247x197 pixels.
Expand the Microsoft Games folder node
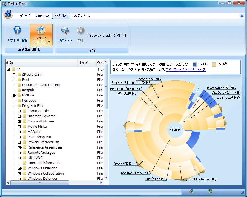(x=19, y=121)
